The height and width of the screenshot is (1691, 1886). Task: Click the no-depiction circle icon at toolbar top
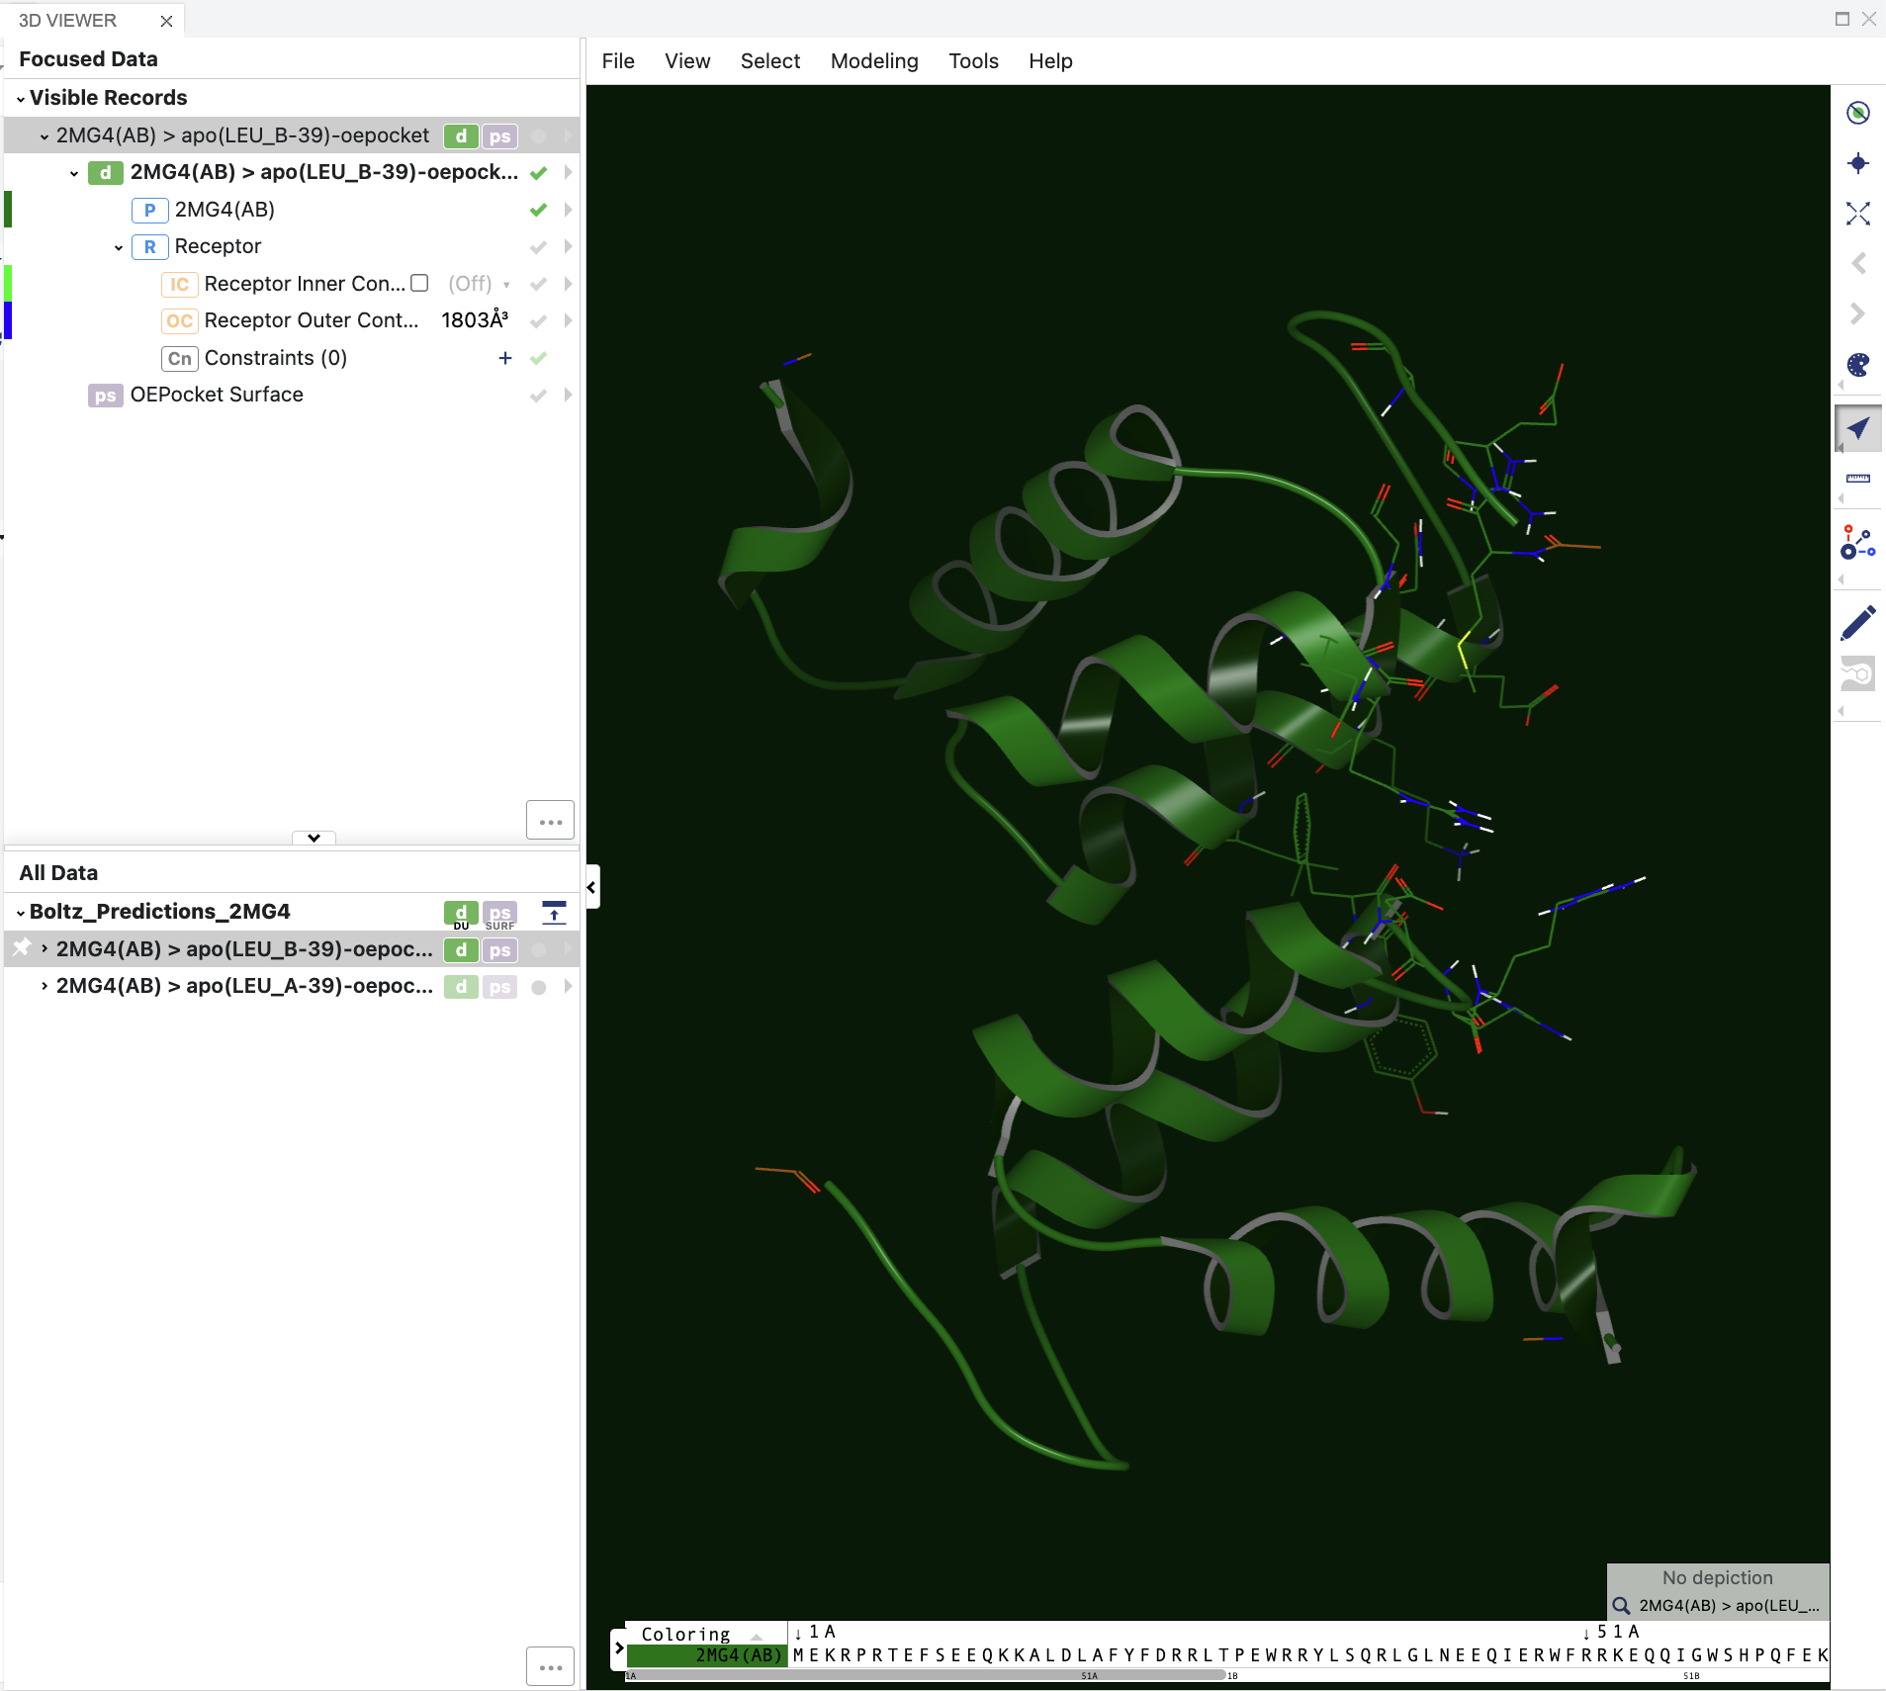[x=1858, y=113]
